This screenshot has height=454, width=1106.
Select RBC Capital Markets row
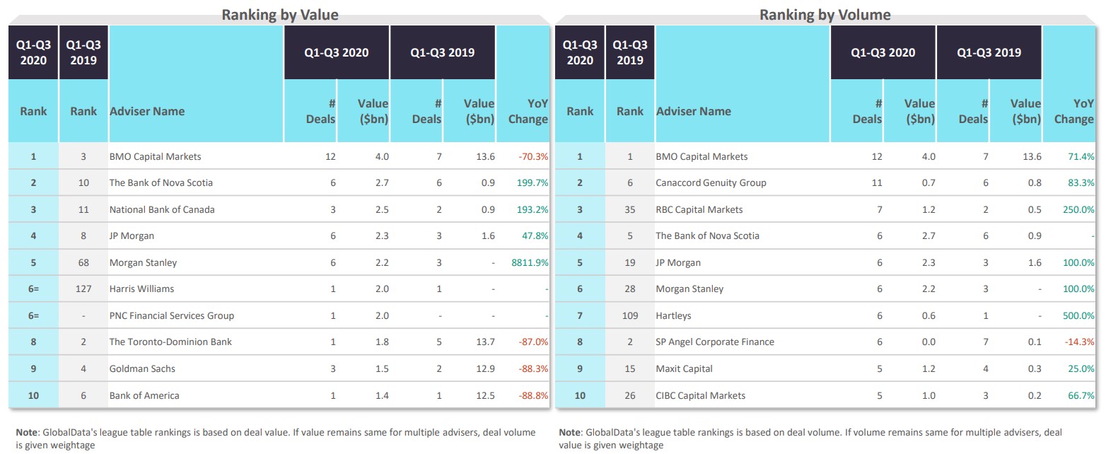point(699,209)
